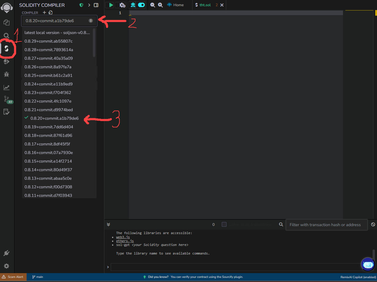377x282 pixels.
Task: Open the web3.js library link
Action: [123, 237]
